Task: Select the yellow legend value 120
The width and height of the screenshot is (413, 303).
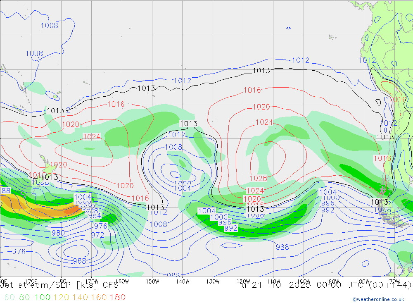Action: point(61,298)
